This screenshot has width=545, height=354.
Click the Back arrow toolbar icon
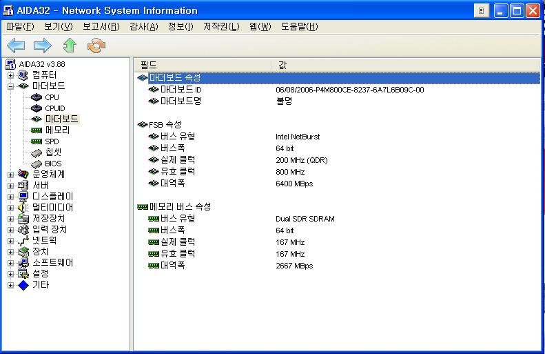pyautogui.click(x=16, y=46)
